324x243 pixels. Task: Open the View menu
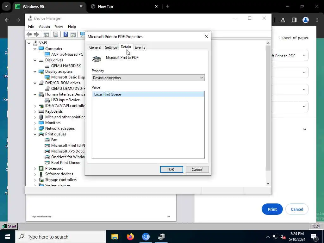[59, 27]
